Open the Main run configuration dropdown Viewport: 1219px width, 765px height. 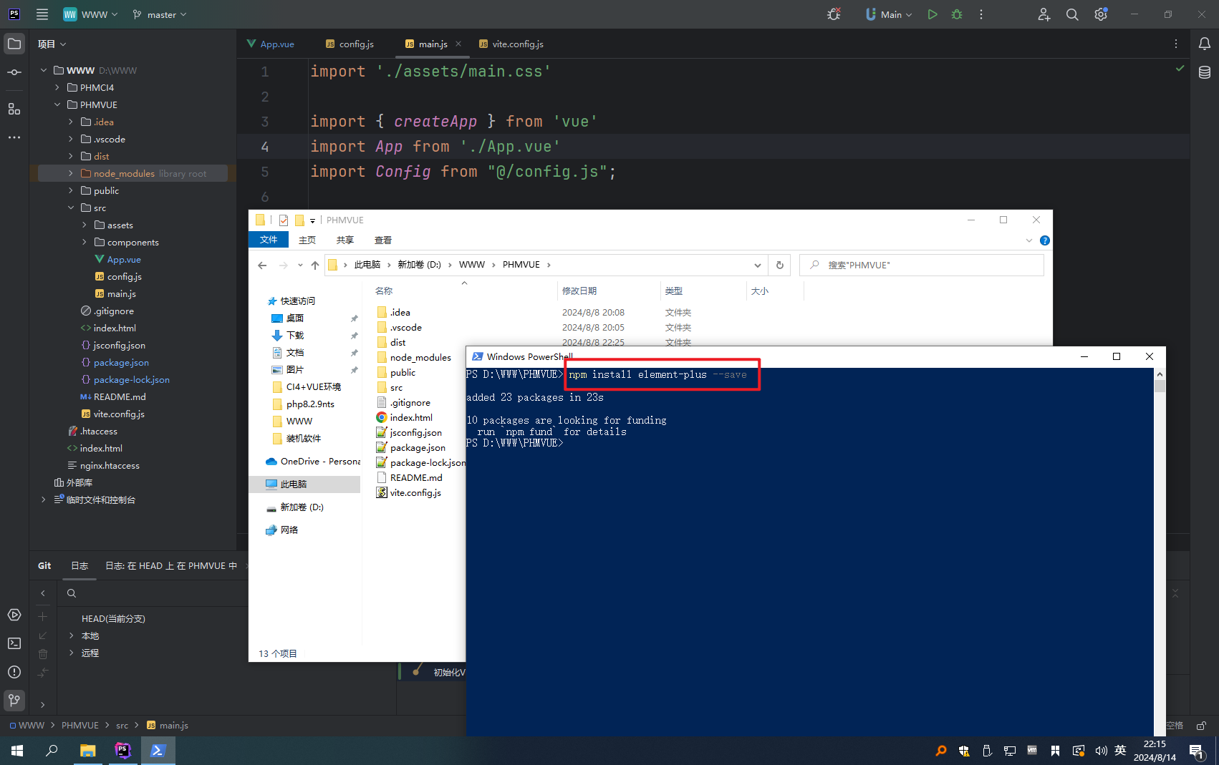click(x=889, y=14)
